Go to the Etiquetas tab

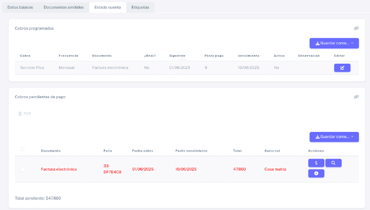140,7
